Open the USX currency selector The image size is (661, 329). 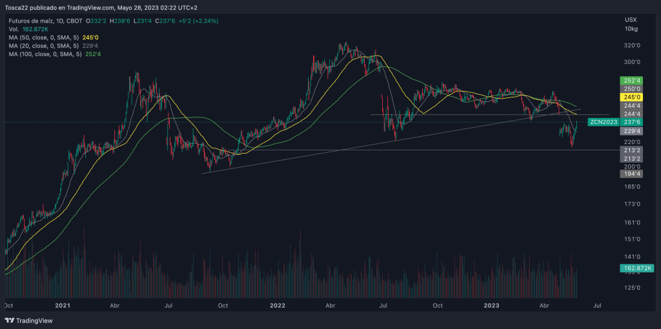(631, 20)
